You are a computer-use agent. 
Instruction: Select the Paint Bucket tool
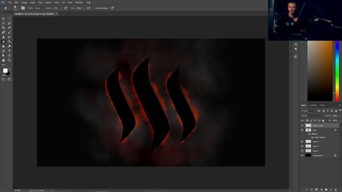coord(9,42)
